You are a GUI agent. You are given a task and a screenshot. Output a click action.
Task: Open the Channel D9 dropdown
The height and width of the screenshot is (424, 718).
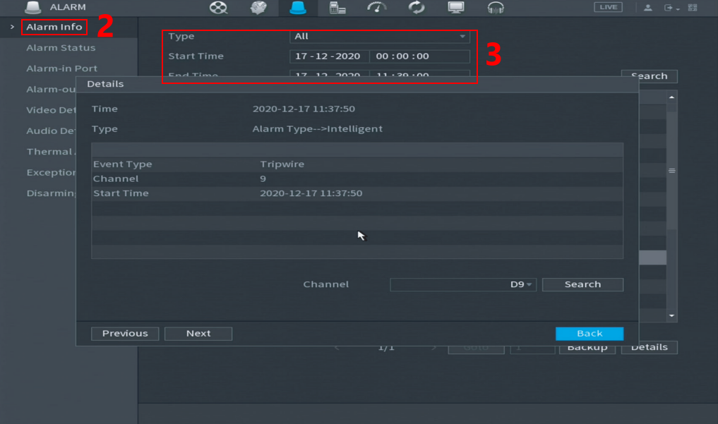point(462,284)
